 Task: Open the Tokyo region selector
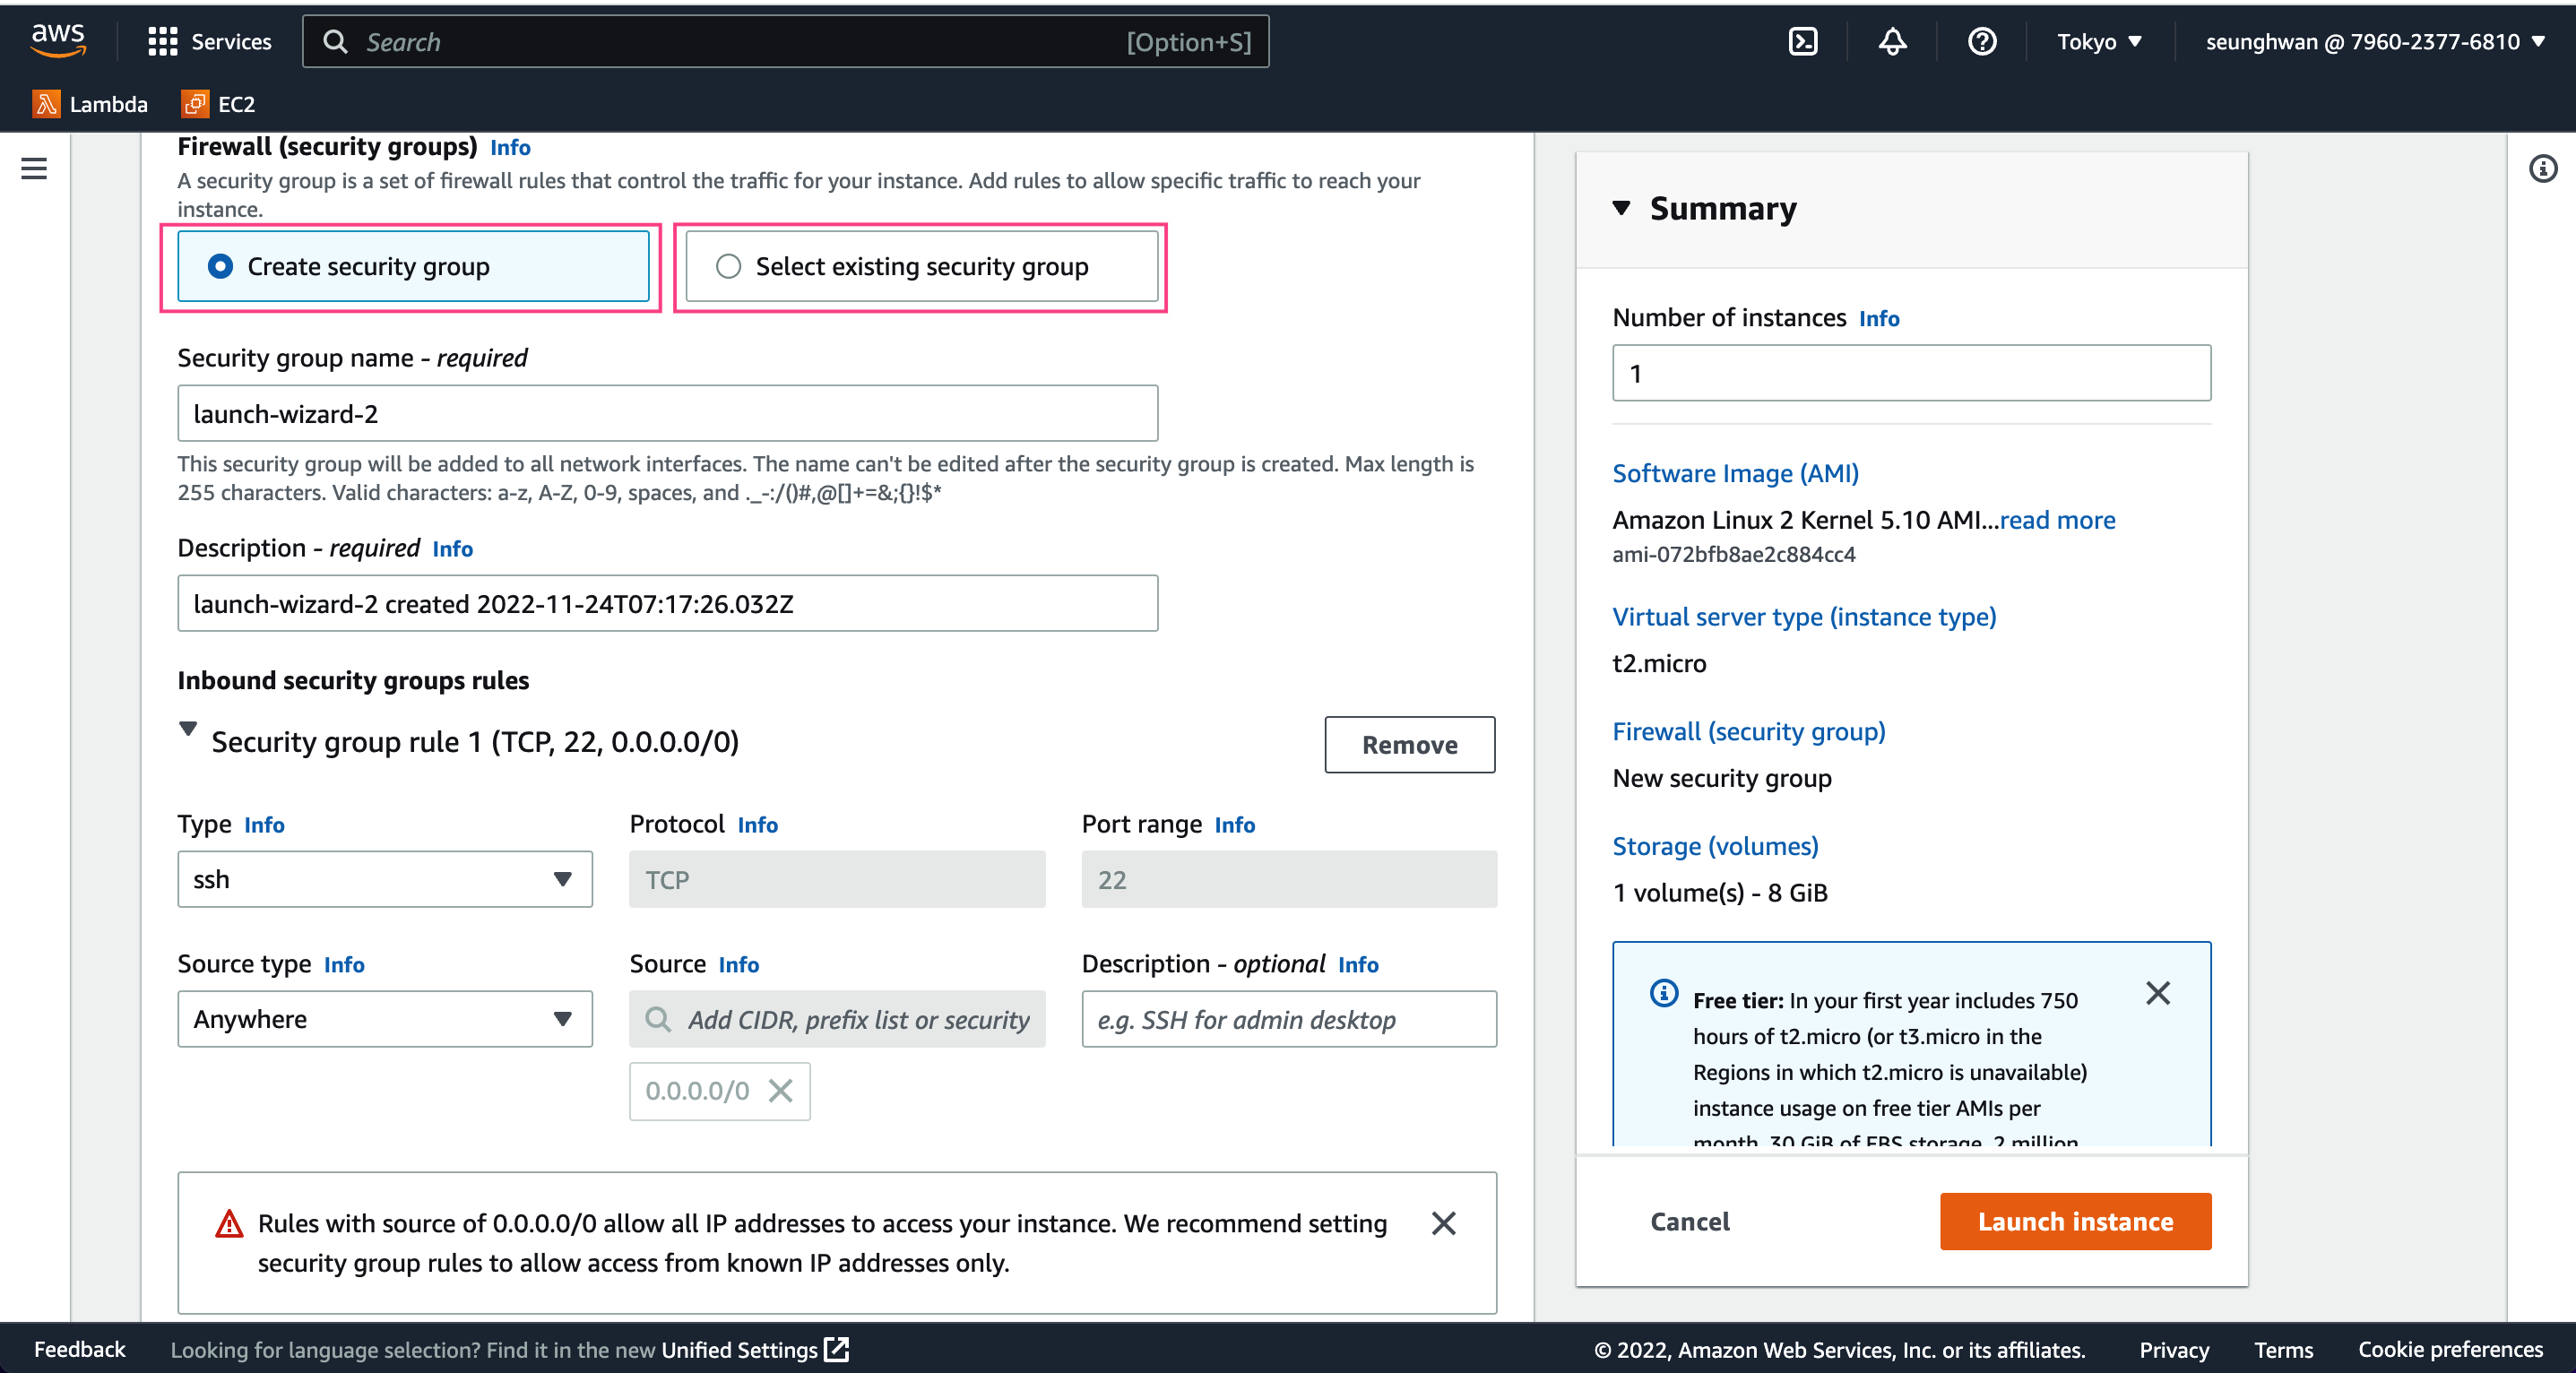(2098, 41)
